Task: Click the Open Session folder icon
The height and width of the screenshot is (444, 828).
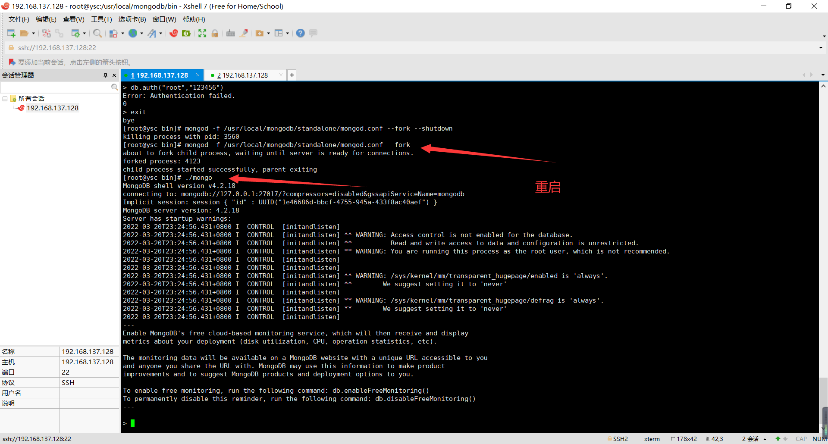Action: [x=24, y=33]
